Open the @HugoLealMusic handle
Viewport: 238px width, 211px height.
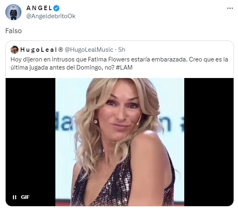(89, 50)
